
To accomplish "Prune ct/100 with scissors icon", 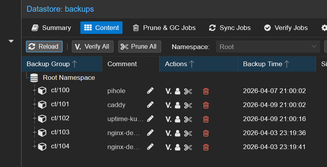I will click(x=188, y=91).
